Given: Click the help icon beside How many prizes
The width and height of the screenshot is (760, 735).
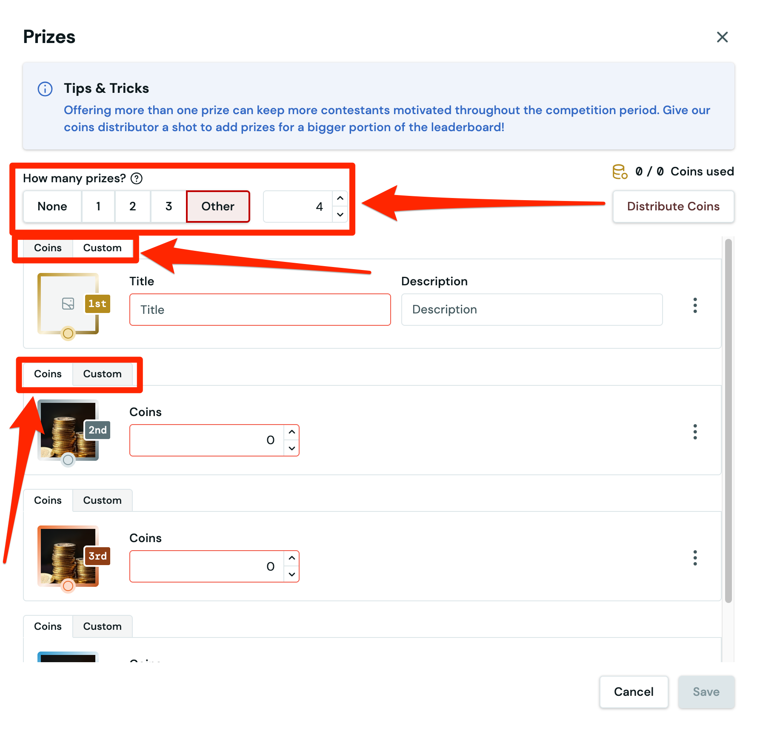Looking at the screenshot, I should tap(136, 178).
